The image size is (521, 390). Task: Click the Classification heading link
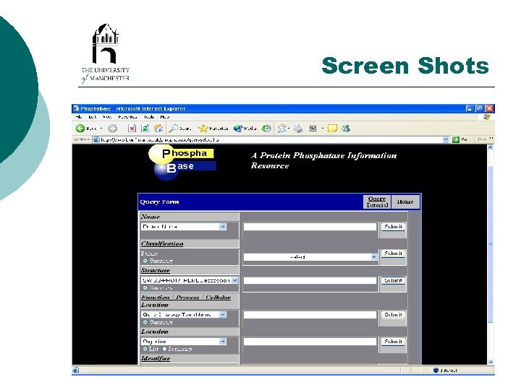(x=162, y=244)
